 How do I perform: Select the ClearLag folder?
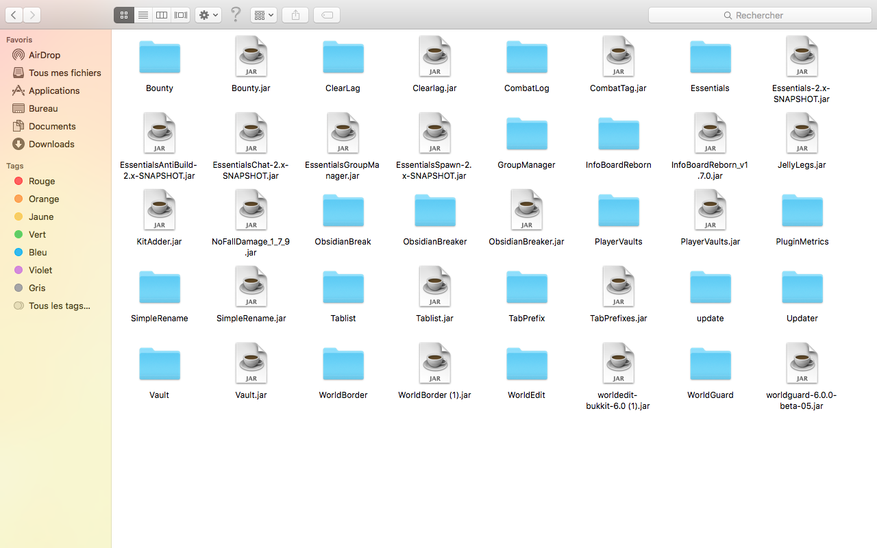[343, 57]
